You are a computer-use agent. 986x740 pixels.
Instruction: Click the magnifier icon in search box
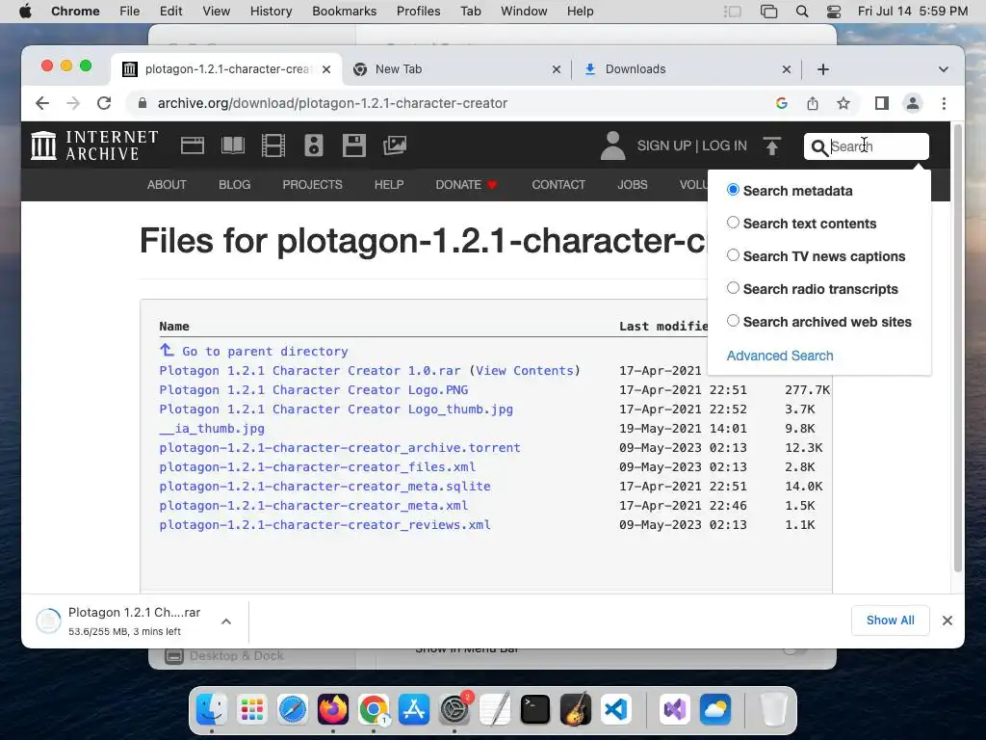(818, 147)
